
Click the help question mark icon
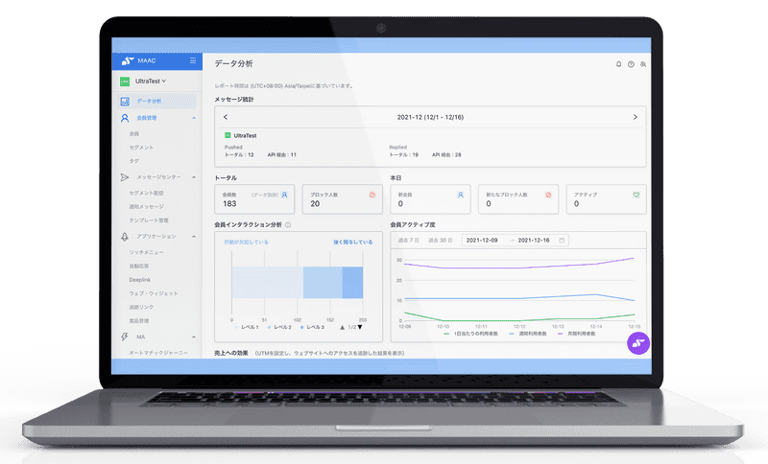point(631,64)
